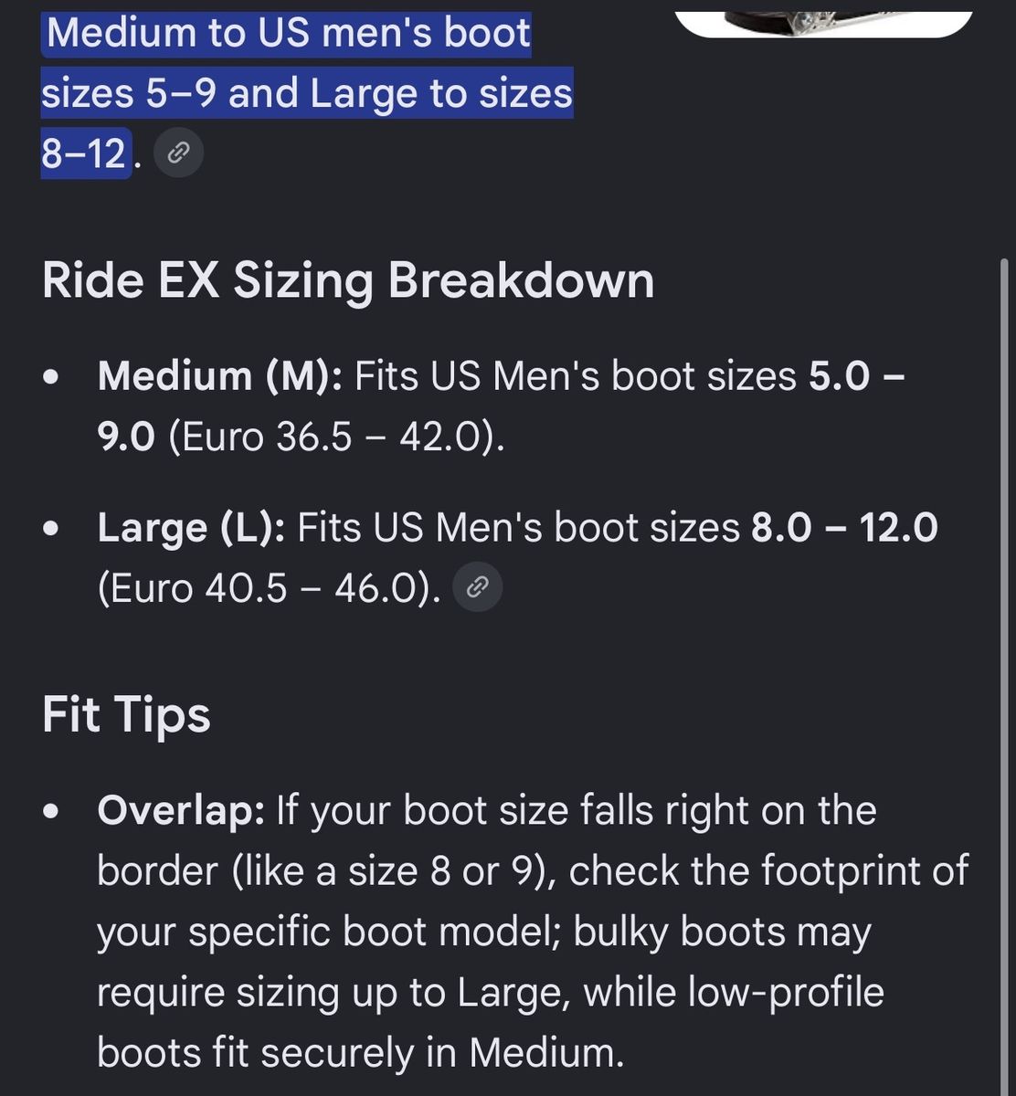Click highlighted text 'Medium to US men's boot'
Viewport: 1016px width, 1096px height.
point(288,33)
